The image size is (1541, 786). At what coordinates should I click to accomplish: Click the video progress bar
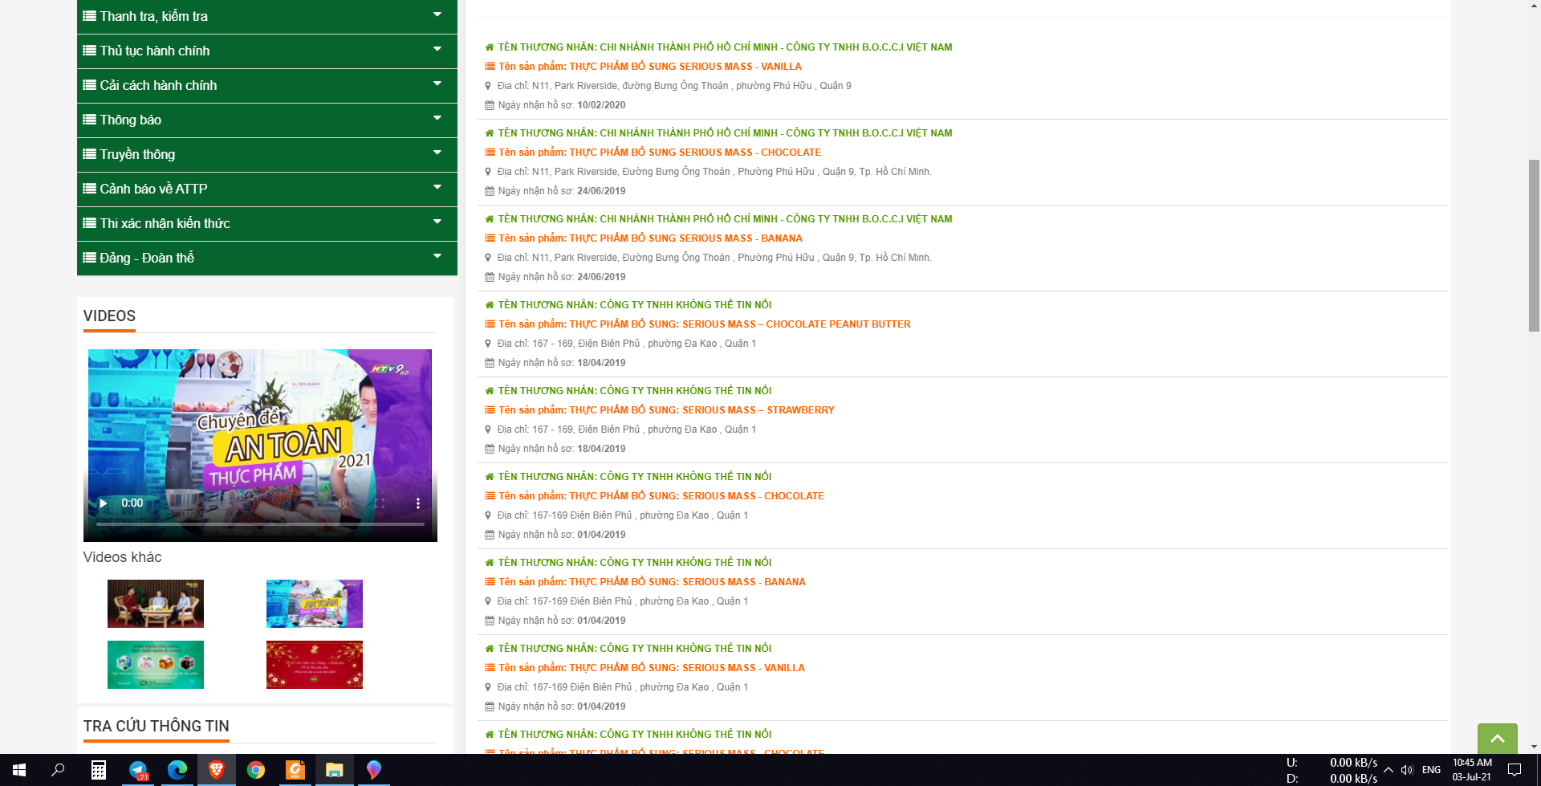click(260, 524)
